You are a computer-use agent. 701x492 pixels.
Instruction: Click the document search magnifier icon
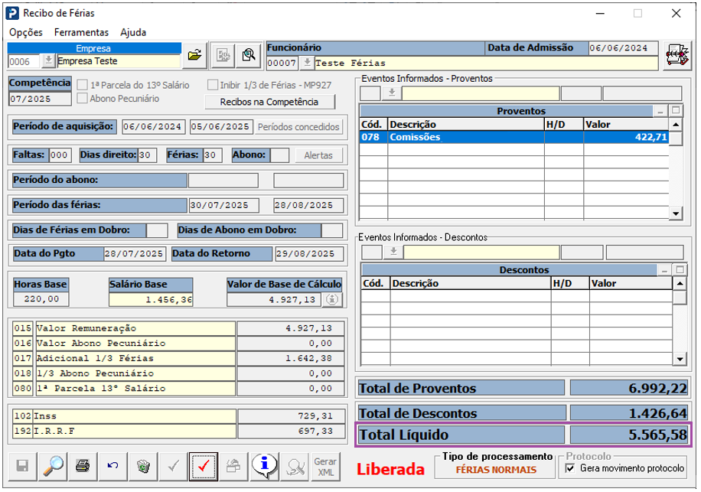click(x=248, y=55)
